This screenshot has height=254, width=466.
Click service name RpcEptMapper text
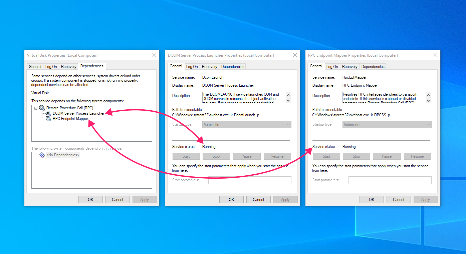tap(355, 77)
